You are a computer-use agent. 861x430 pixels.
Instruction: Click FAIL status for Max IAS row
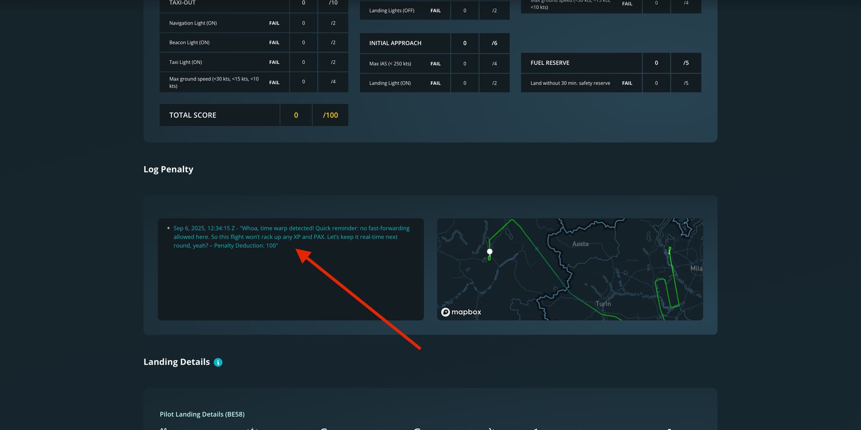tap(435, 64)
